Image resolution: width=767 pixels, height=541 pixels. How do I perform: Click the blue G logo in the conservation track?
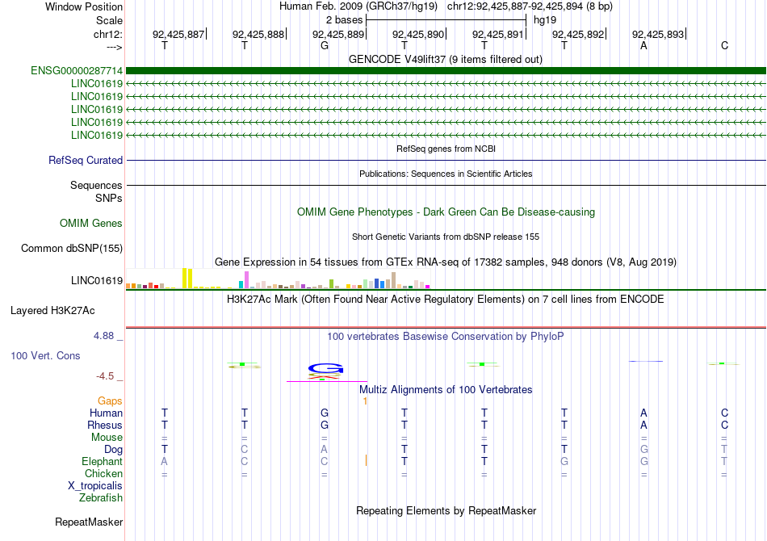326,368
